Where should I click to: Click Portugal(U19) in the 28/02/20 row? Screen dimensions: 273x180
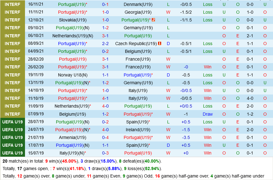(x=73, y=59)
